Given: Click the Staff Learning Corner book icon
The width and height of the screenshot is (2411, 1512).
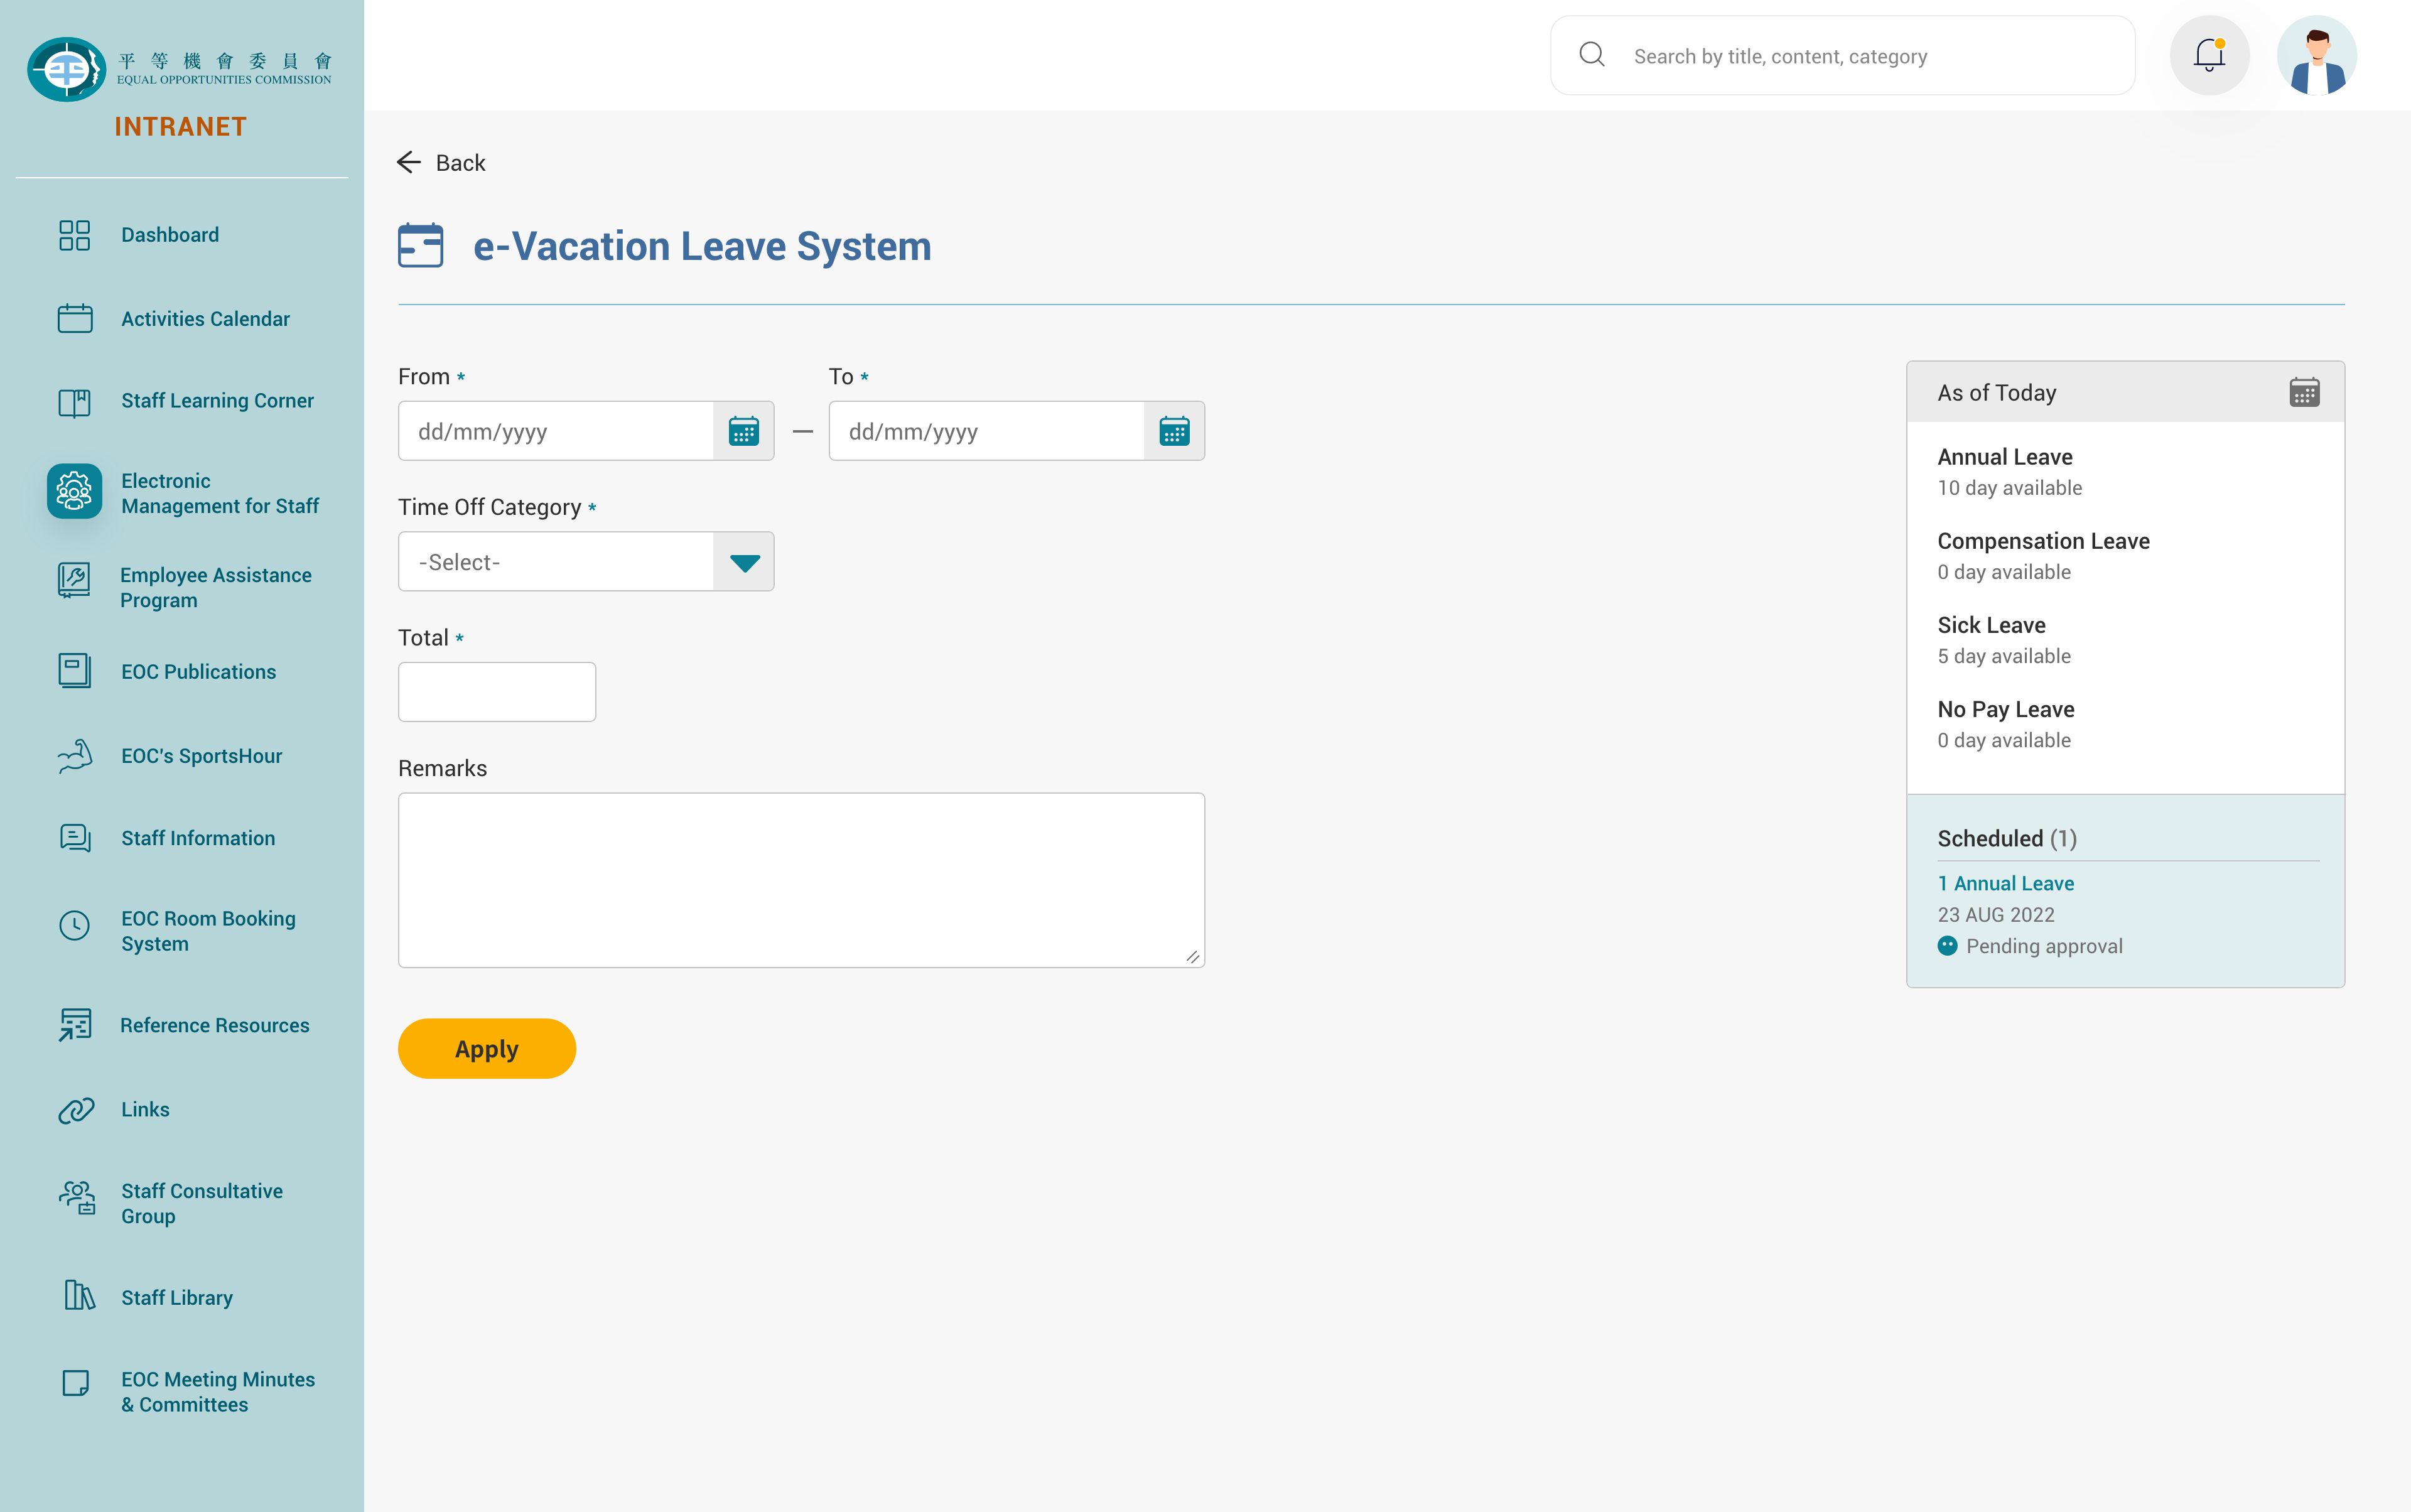Looking at the screenshot, I should [74, 402].
